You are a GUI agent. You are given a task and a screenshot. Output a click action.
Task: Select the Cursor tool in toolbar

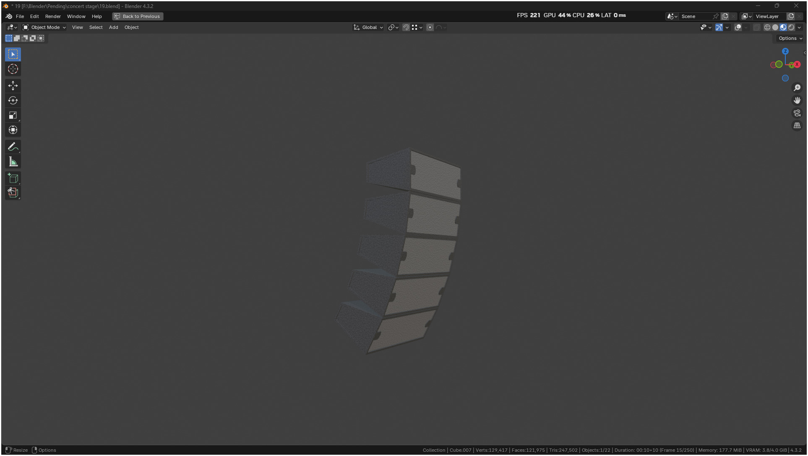pyautogui.click(x=13, y=69)
